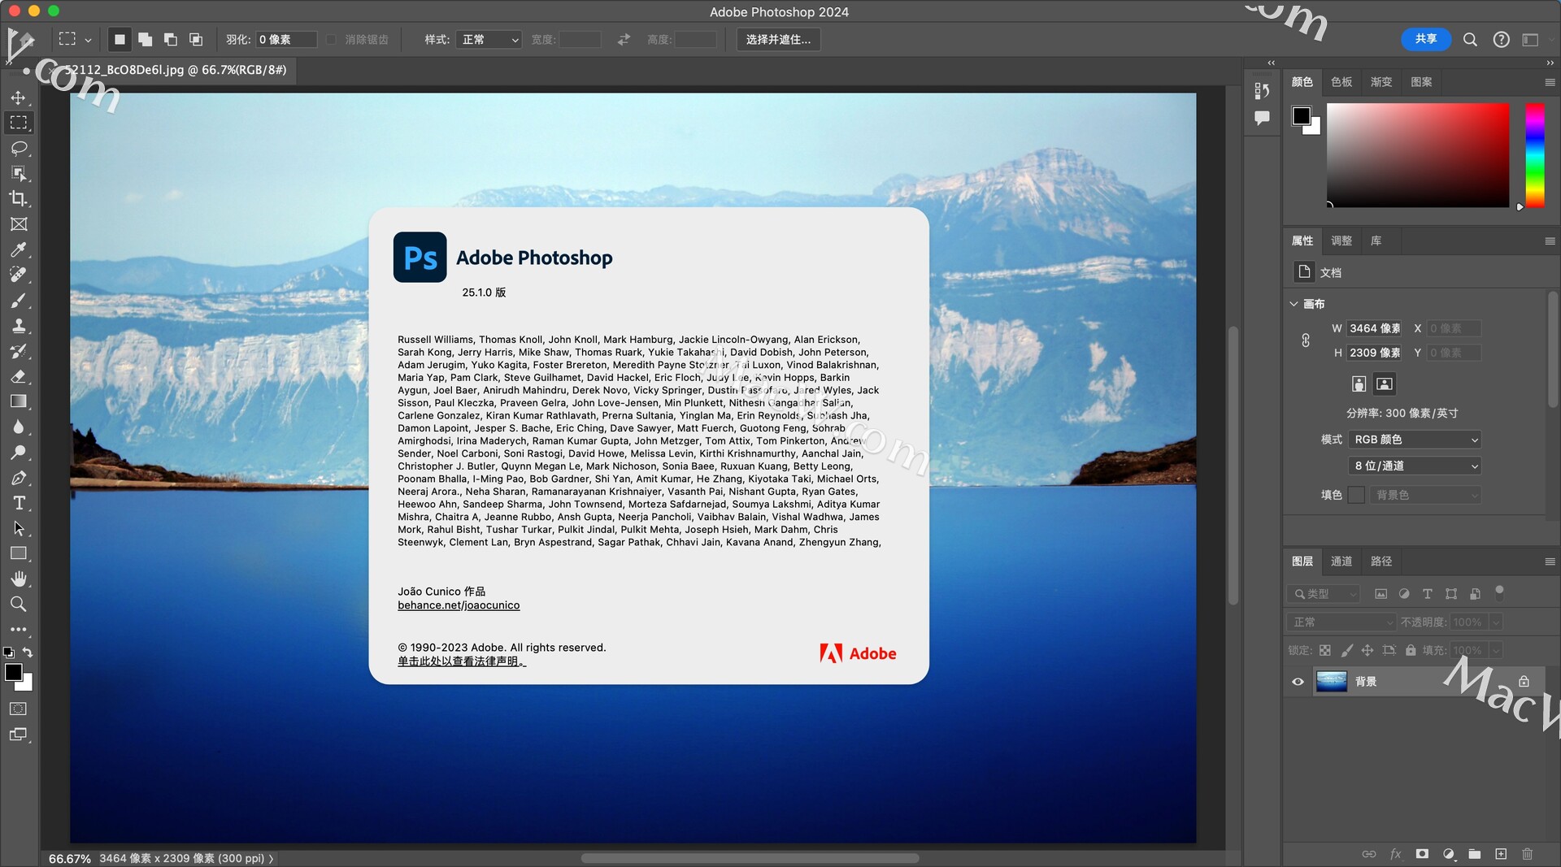Select the Lasso tool
Screen dimensions: 1561x867
pyautogui.click(x=19, y=148)
